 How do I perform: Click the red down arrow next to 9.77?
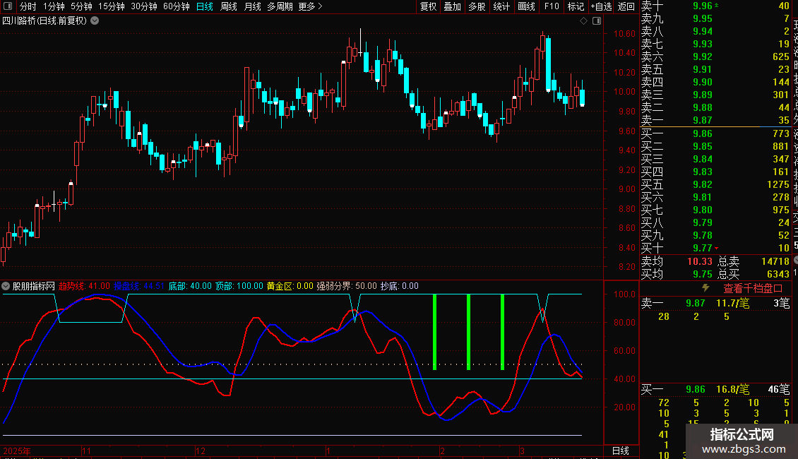click(x=717, y=248)
